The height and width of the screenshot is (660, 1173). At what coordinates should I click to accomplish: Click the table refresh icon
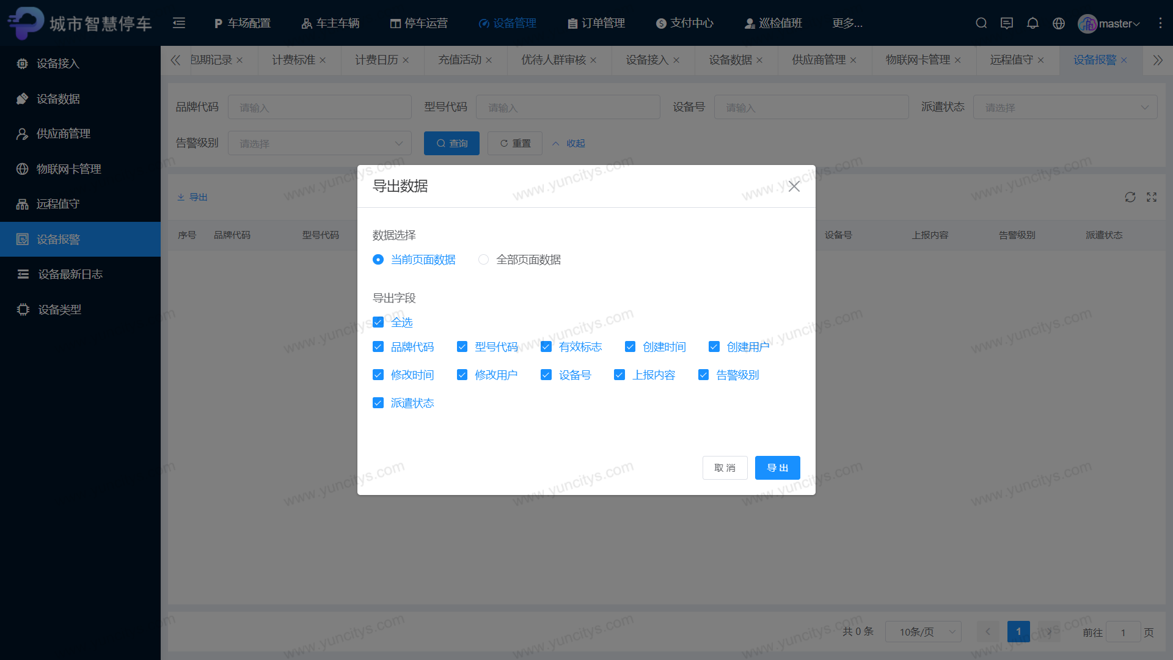coord(1130,197)
